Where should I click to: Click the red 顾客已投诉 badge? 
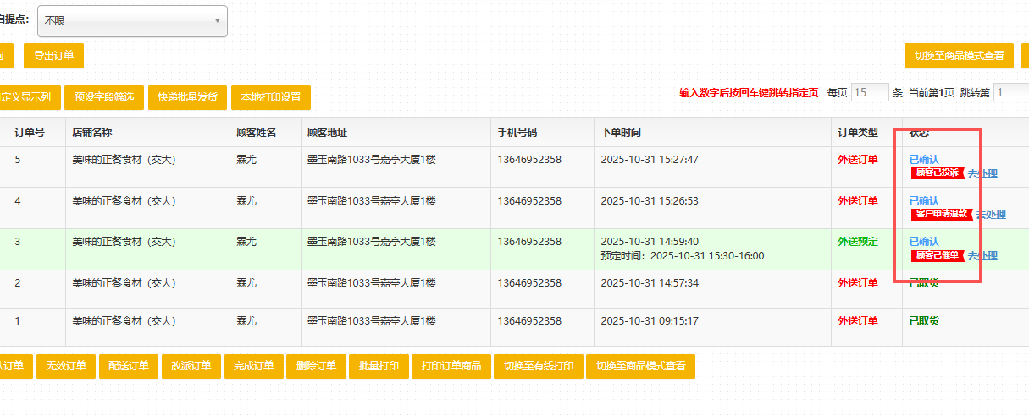click(x=938, y=172)
